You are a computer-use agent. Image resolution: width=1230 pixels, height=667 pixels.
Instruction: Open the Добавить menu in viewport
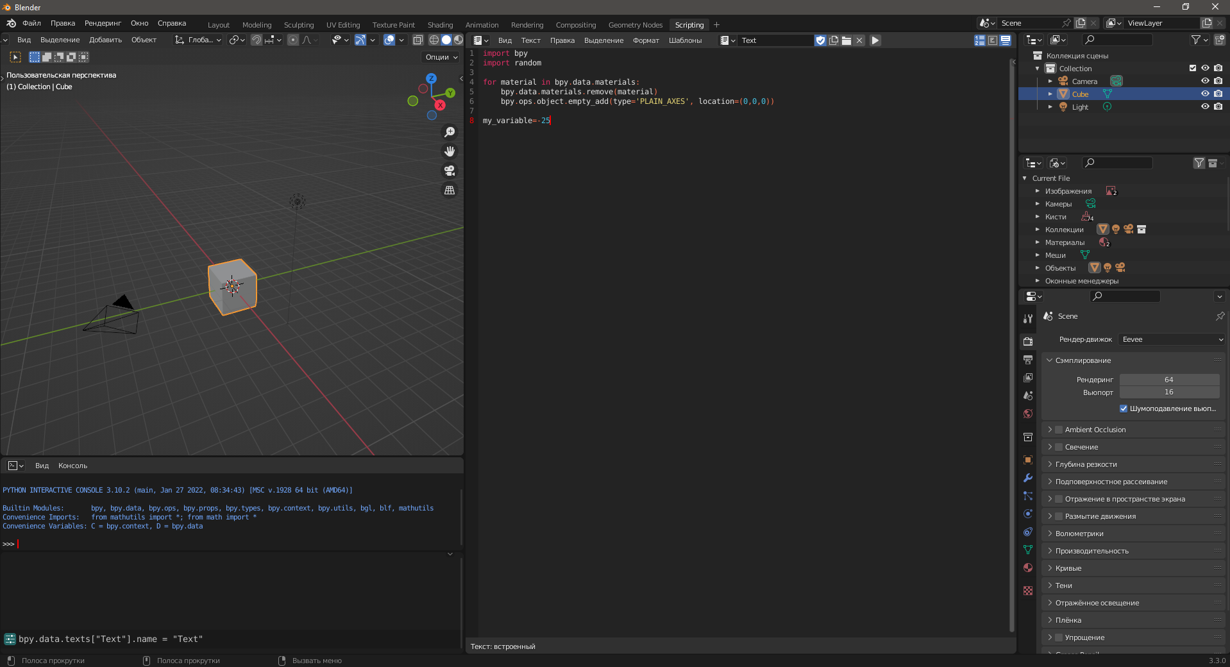coord(105,40)
